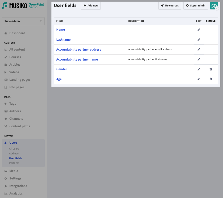Viewport: 223px width, 198px height.
Task: Click the tag icon next to Tags
Action: 6,104
